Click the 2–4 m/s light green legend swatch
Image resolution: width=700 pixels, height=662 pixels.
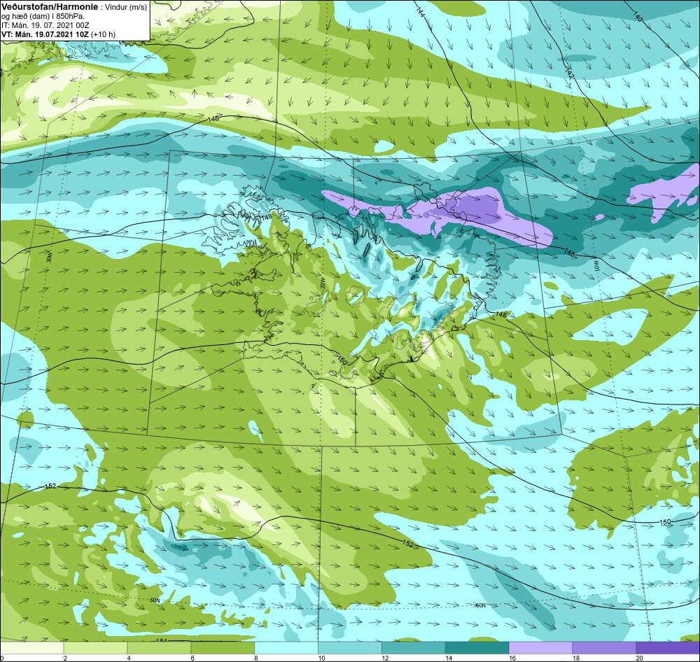coord(95,647)
